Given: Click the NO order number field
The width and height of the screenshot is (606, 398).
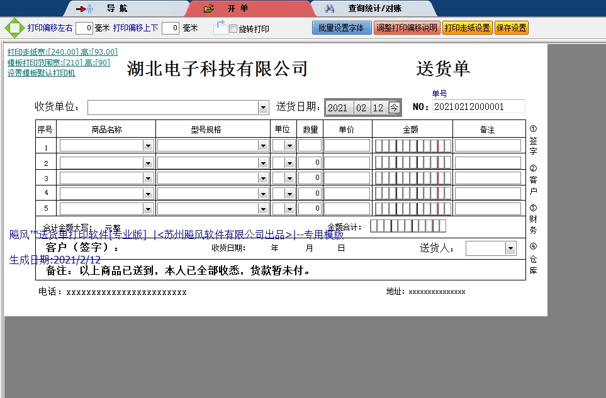Looking at the screenshot, I should tap(478, 107).
